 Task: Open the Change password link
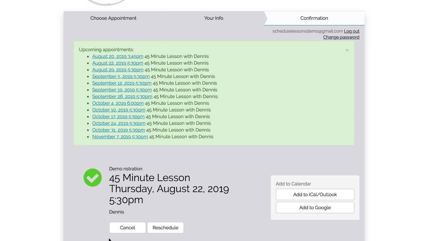[x=341, y=37]
